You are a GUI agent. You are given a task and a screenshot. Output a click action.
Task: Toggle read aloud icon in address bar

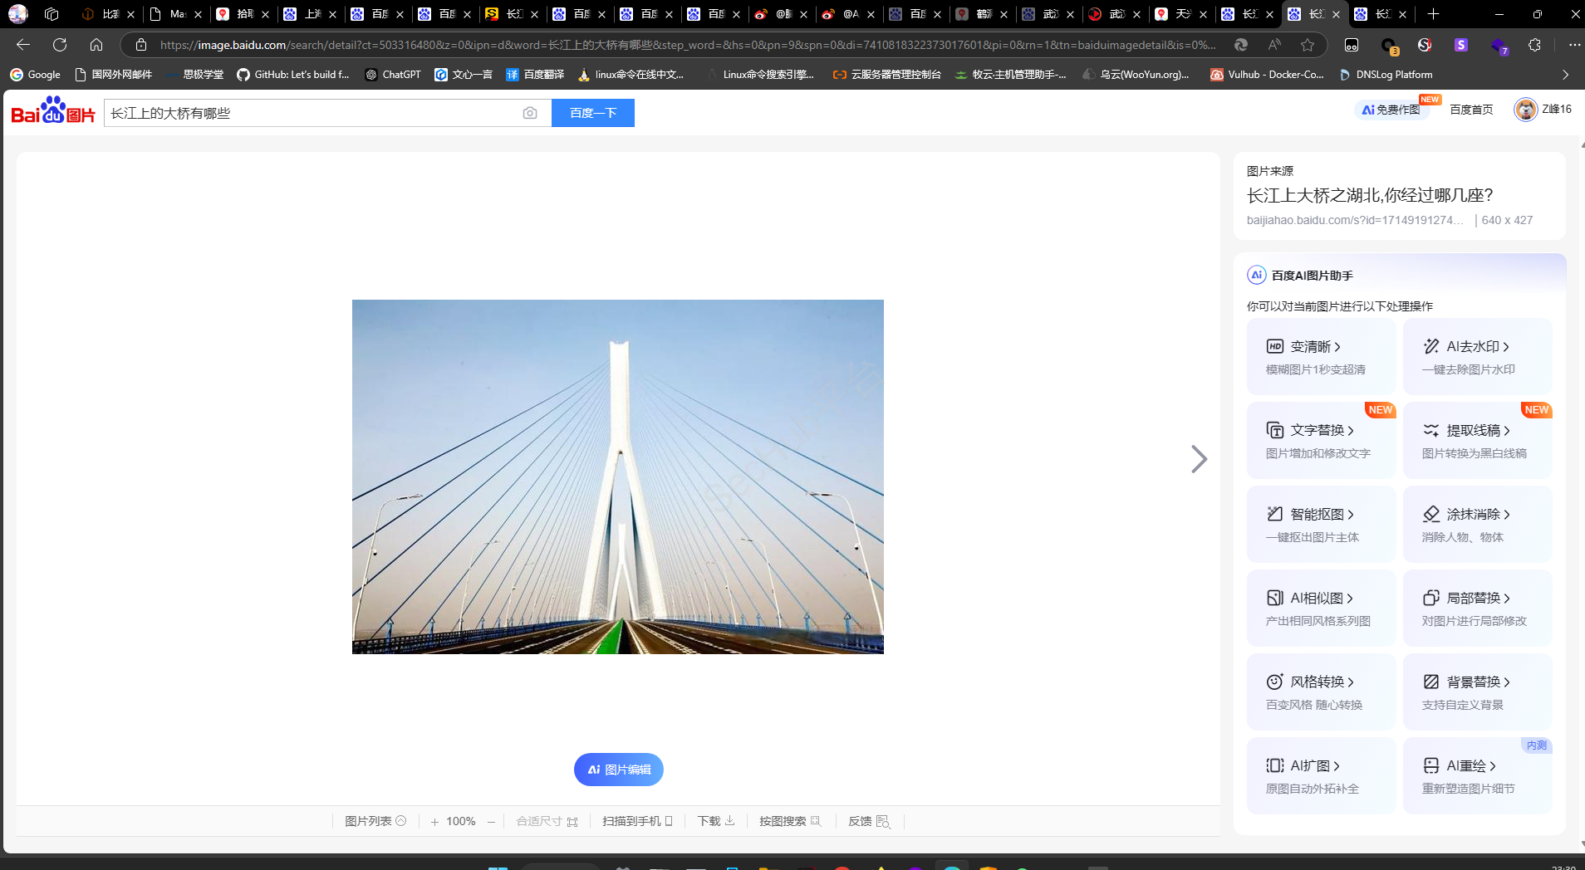coord(1274,45)
